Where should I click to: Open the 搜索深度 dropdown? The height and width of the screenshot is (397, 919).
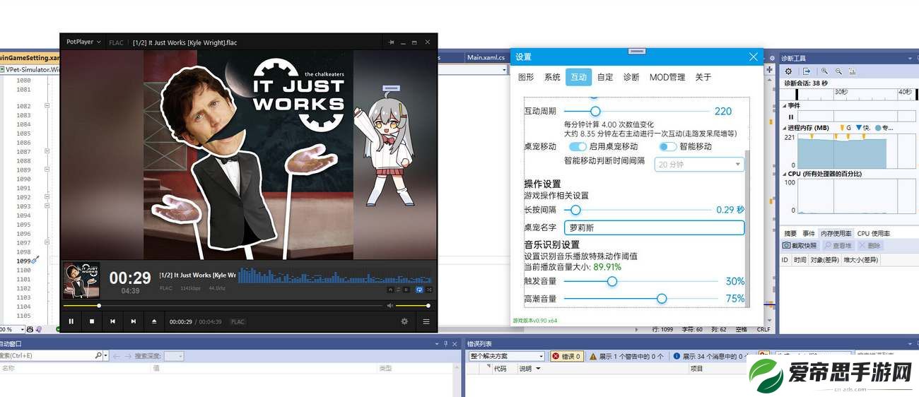(x=174, y=356)
